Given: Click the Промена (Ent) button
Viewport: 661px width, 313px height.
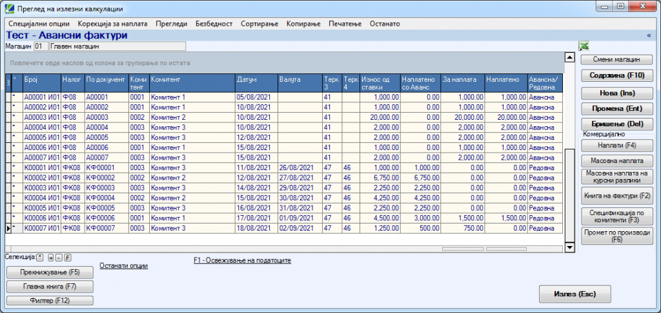Looking at the screenshot, I should click(x=616, y=109).
